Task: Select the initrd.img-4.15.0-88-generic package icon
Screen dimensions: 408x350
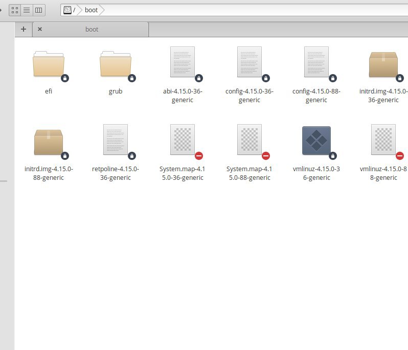Action: pos(49,142)
